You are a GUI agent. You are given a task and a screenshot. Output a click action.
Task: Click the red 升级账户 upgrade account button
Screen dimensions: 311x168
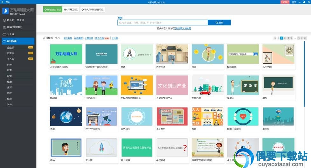285,2
